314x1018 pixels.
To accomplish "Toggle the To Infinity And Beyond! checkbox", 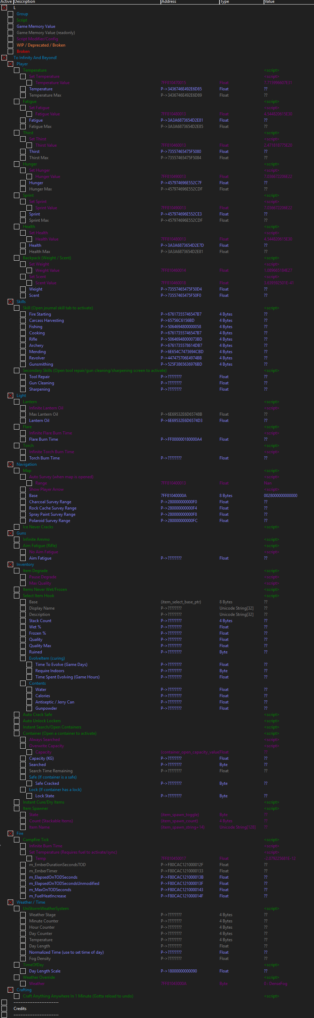I will point(4,58).
